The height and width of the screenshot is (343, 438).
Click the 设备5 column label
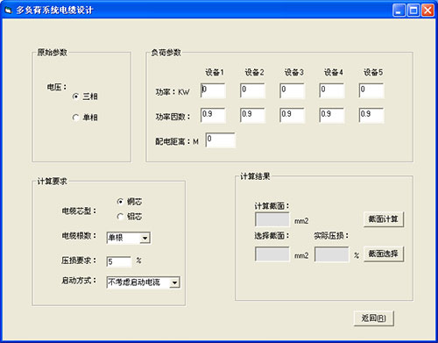[373, 72]
